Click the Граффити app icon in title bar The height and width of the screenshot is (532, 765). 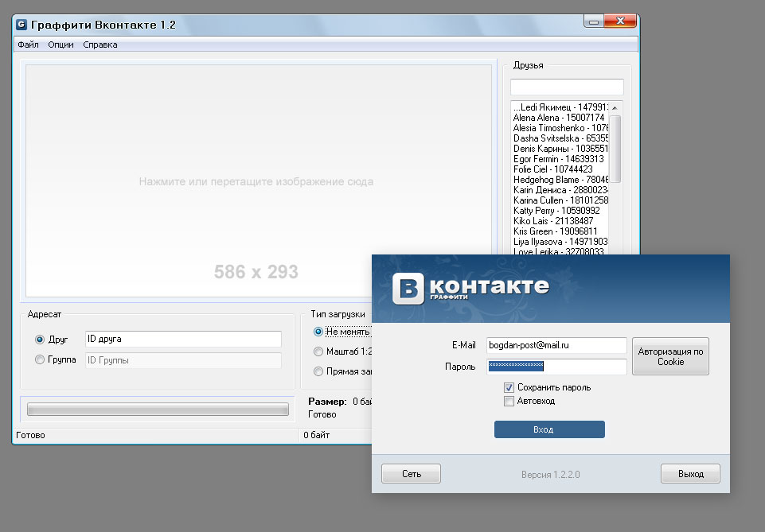[x=21, y=25]
